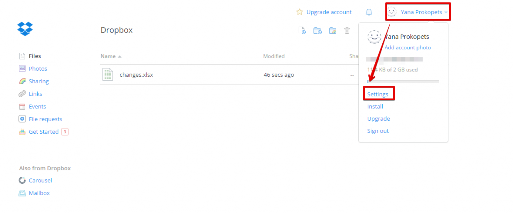Open the Links section link
Viewport: 513px width, 214px height.
pos(36,94)
